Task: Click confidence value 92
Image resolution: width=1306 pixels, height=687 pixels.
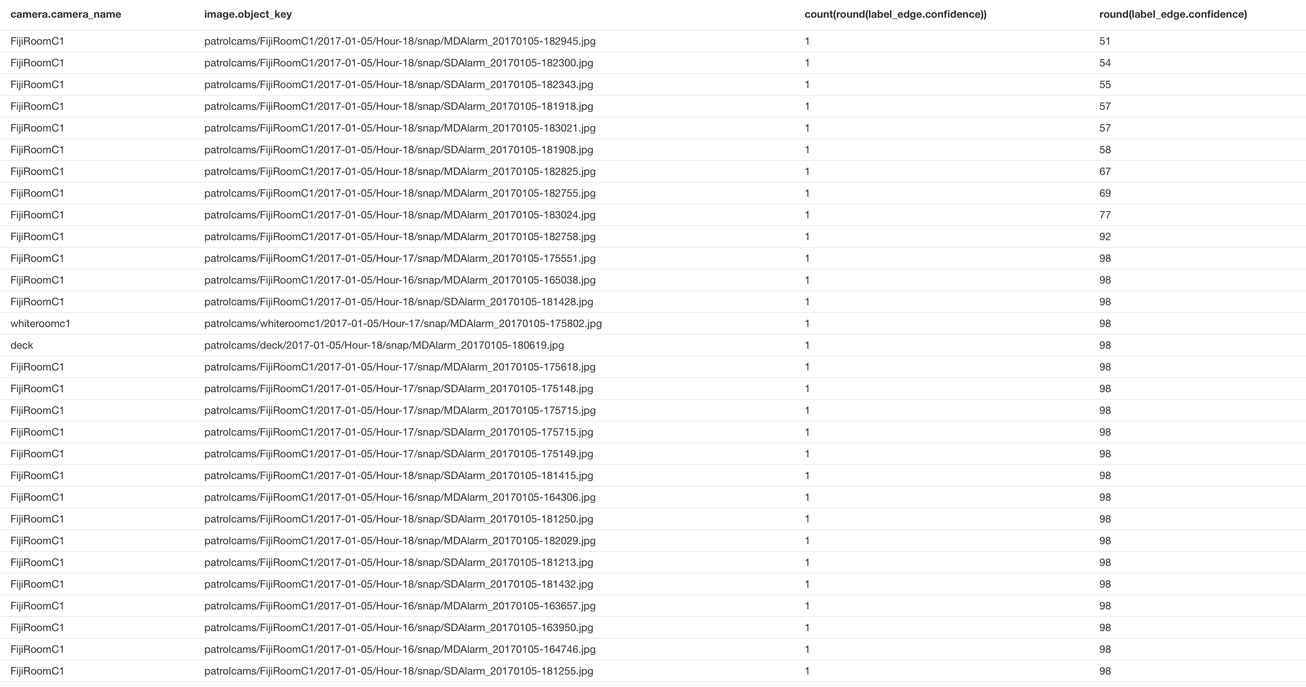Action: coord(1105,237)
